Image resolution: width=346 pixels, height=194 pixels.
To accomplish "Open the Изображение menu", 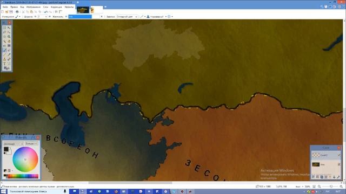I will point(34,7).
